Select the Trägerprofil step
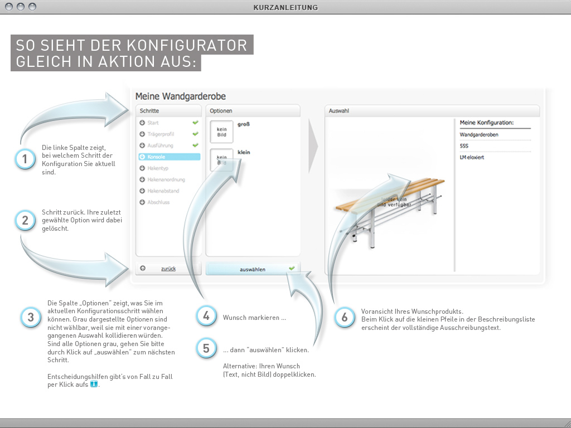The width and height of the screenshot is (571, 428). (161, 134)
